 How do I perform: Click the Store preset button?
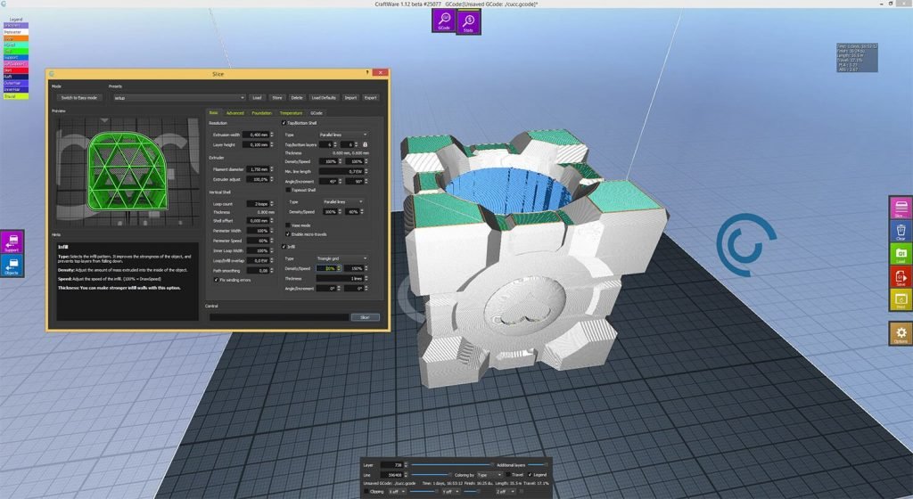pos(277,98)
